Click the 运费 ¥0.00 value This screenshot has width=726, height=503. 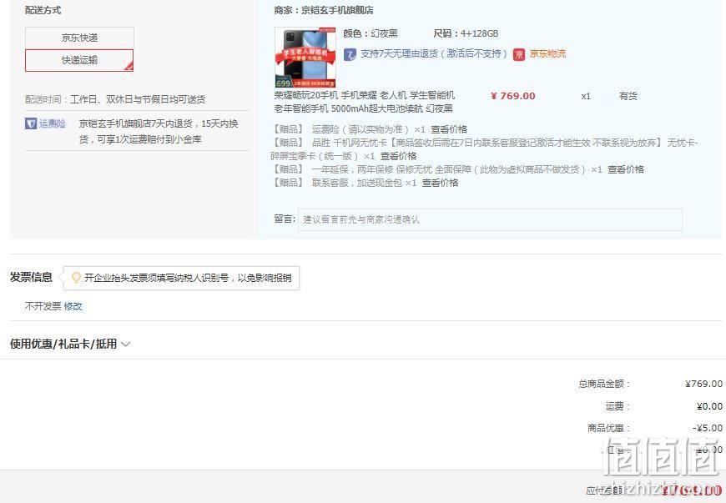pyautogui.click(x=709, y=406)
